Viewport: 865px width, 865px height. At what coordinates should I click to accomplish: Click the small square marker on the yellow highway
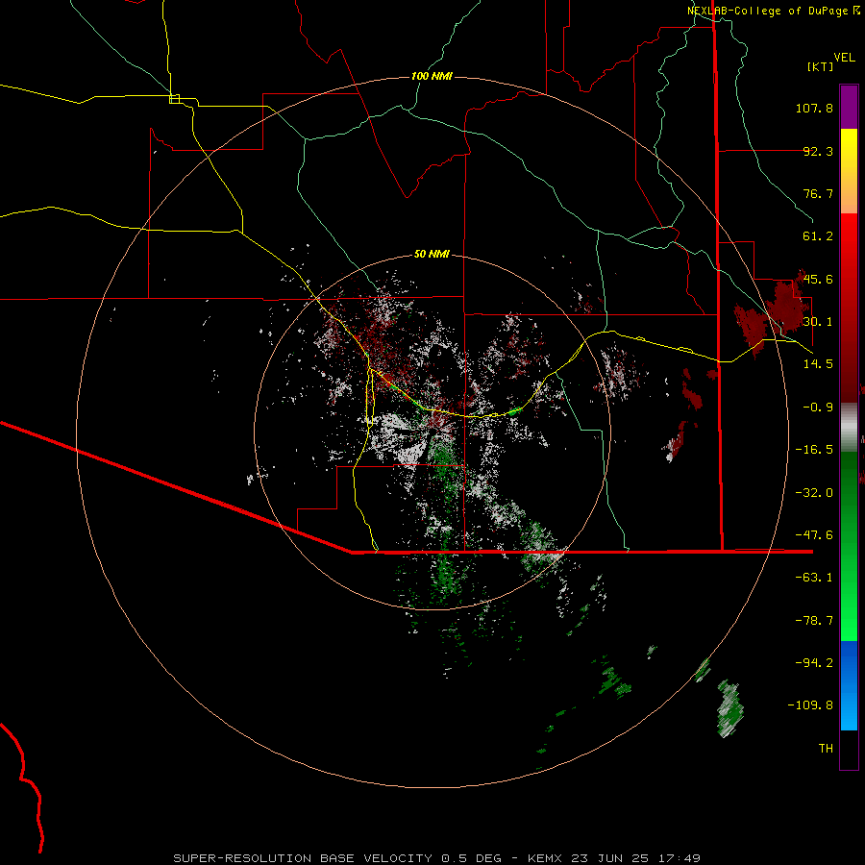tap(174, 99)
